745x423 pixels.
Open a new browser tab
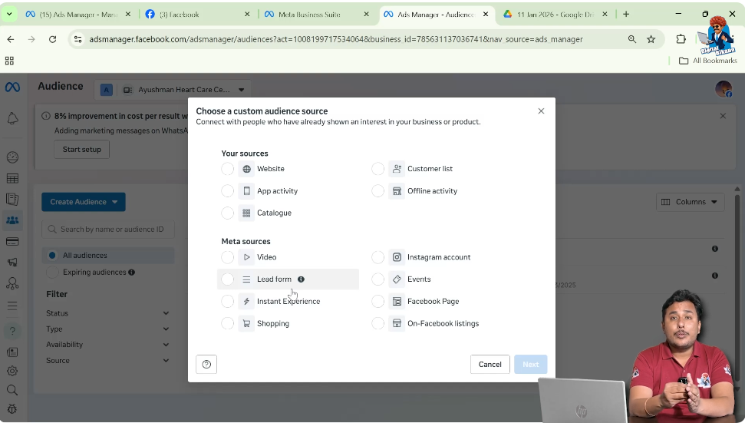pyautogui.click(x=626, y=15)
